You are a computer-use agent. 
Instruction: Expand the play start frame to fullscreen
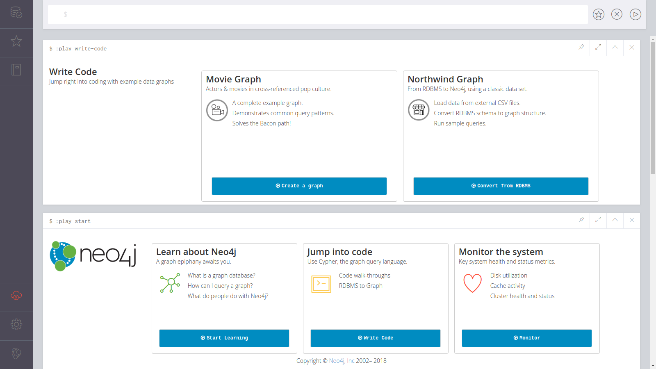(598, 220)
